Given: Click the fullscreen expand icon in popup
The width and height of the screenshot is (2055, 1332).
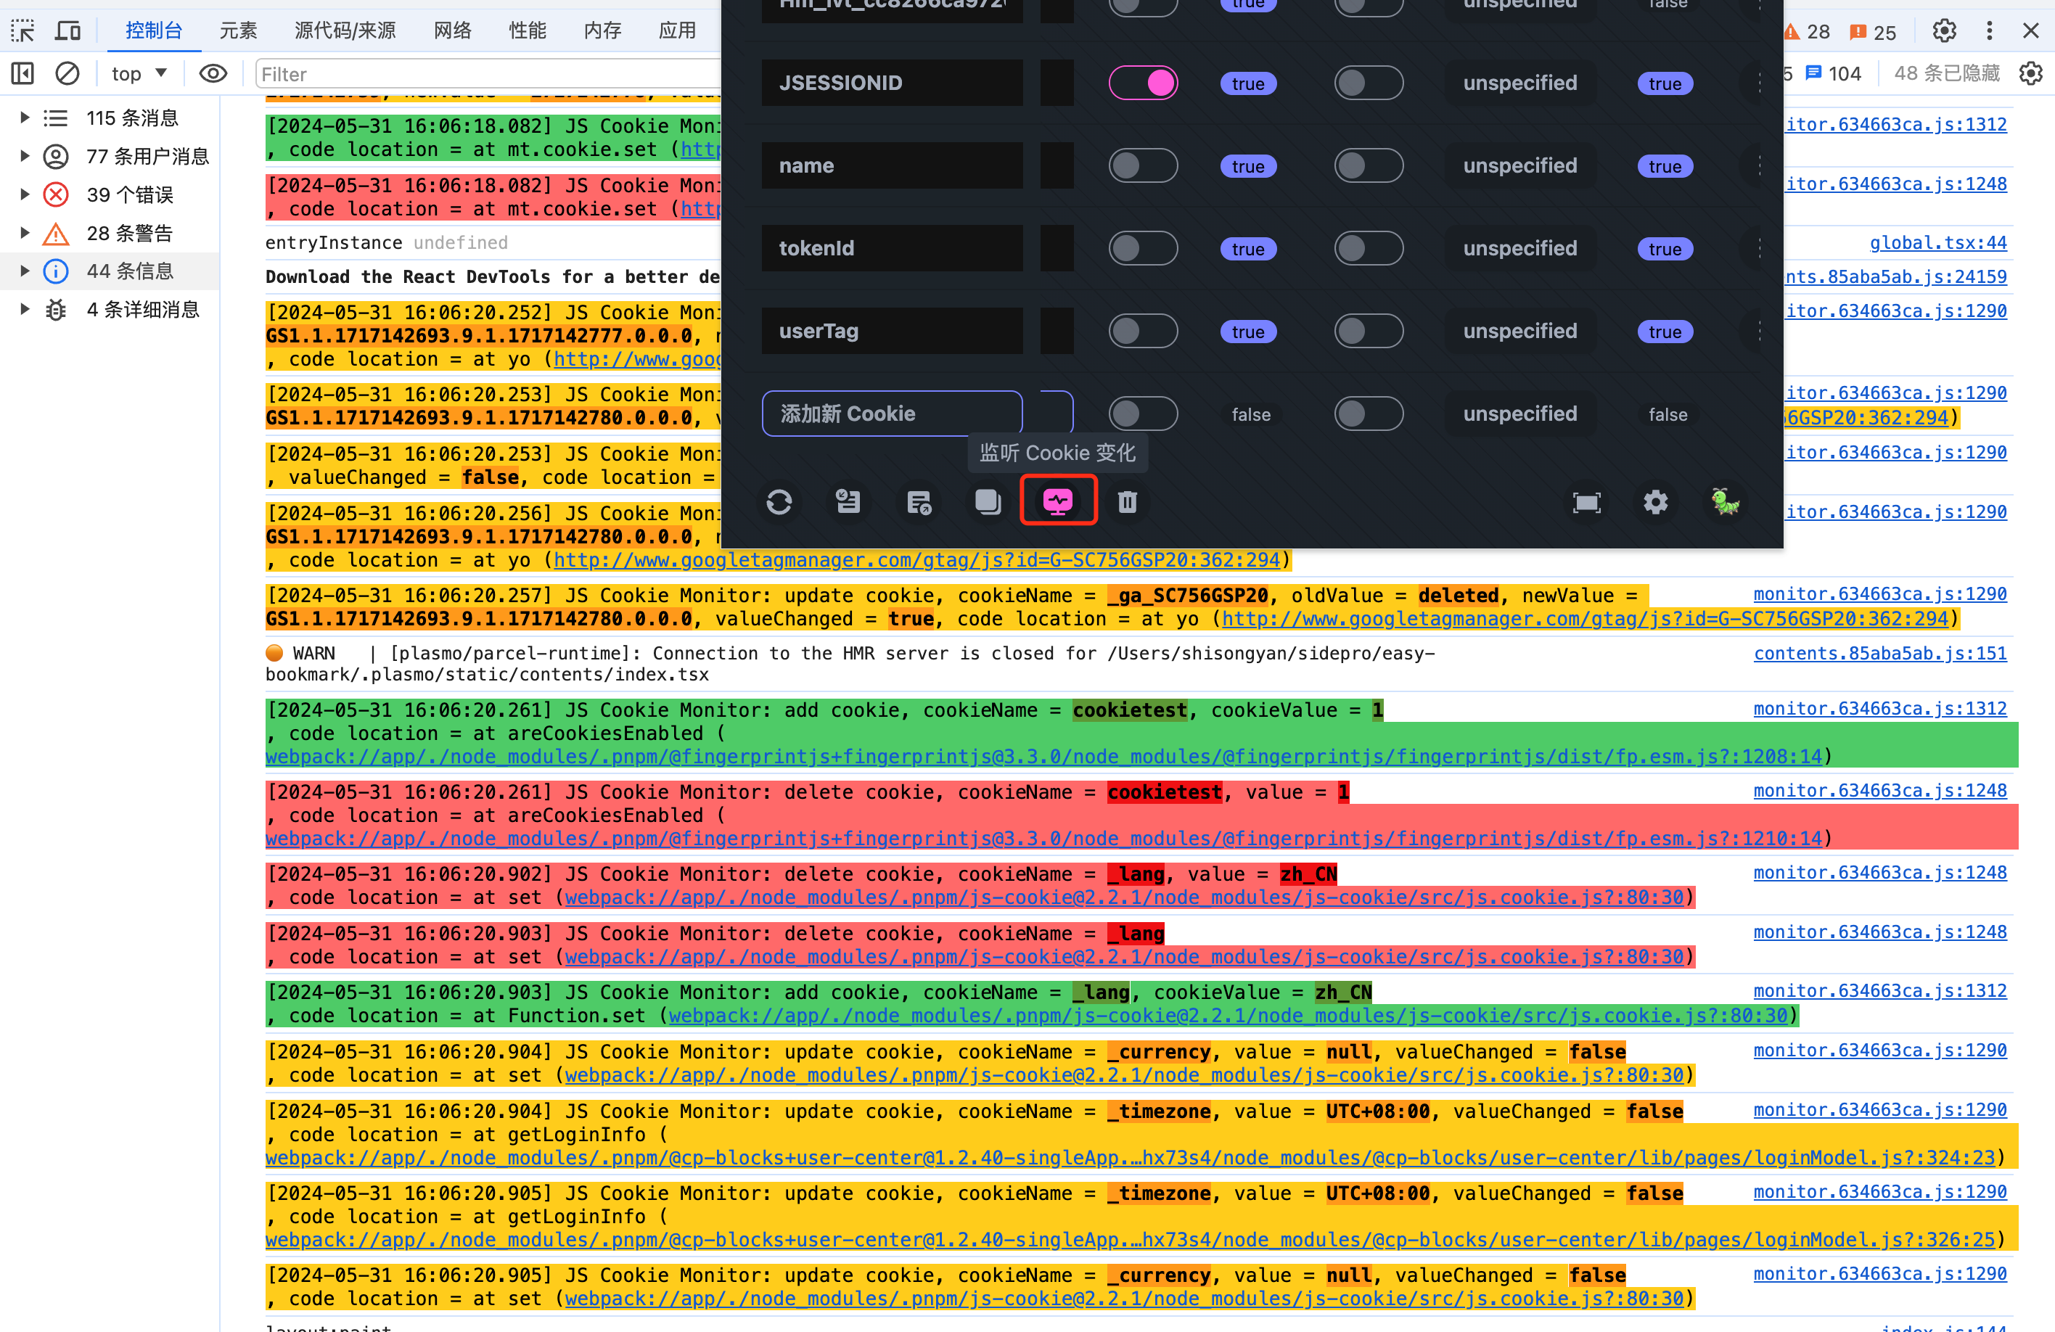Looking at the screenshot, I should (x=1586, y=503).
